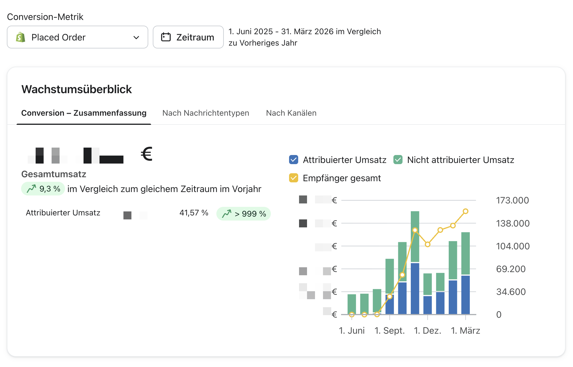Open the Placed Order conversion metric dropdown
The image size is (573, 367).
[77, 37]
